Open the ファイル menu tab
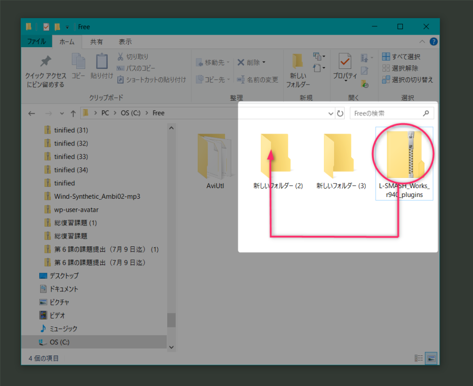The image size is (473, 386). [x=36, y=42]
